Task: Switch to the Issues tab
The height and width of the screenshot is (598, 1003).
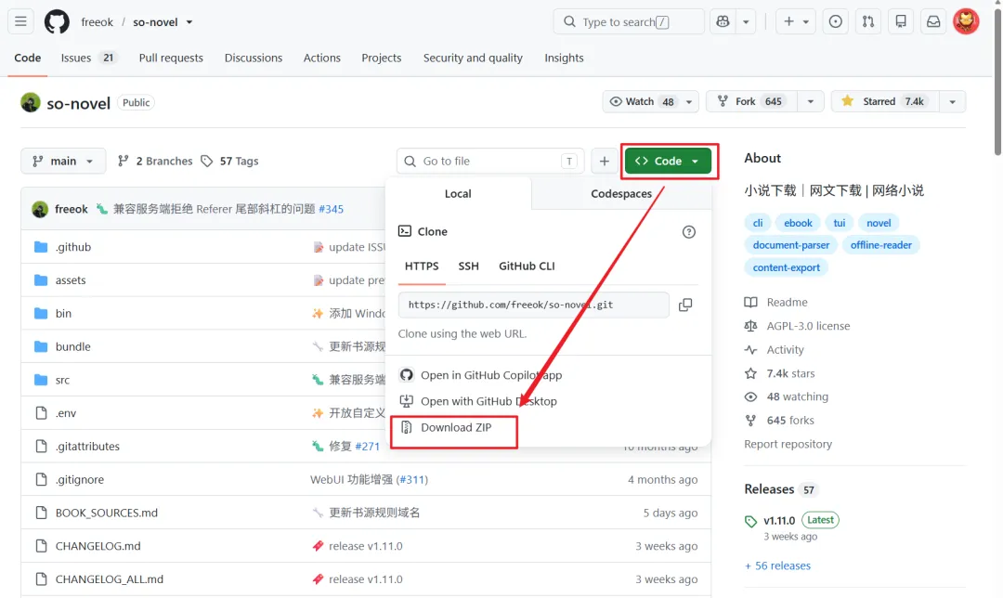Action: tap(88, 58)
